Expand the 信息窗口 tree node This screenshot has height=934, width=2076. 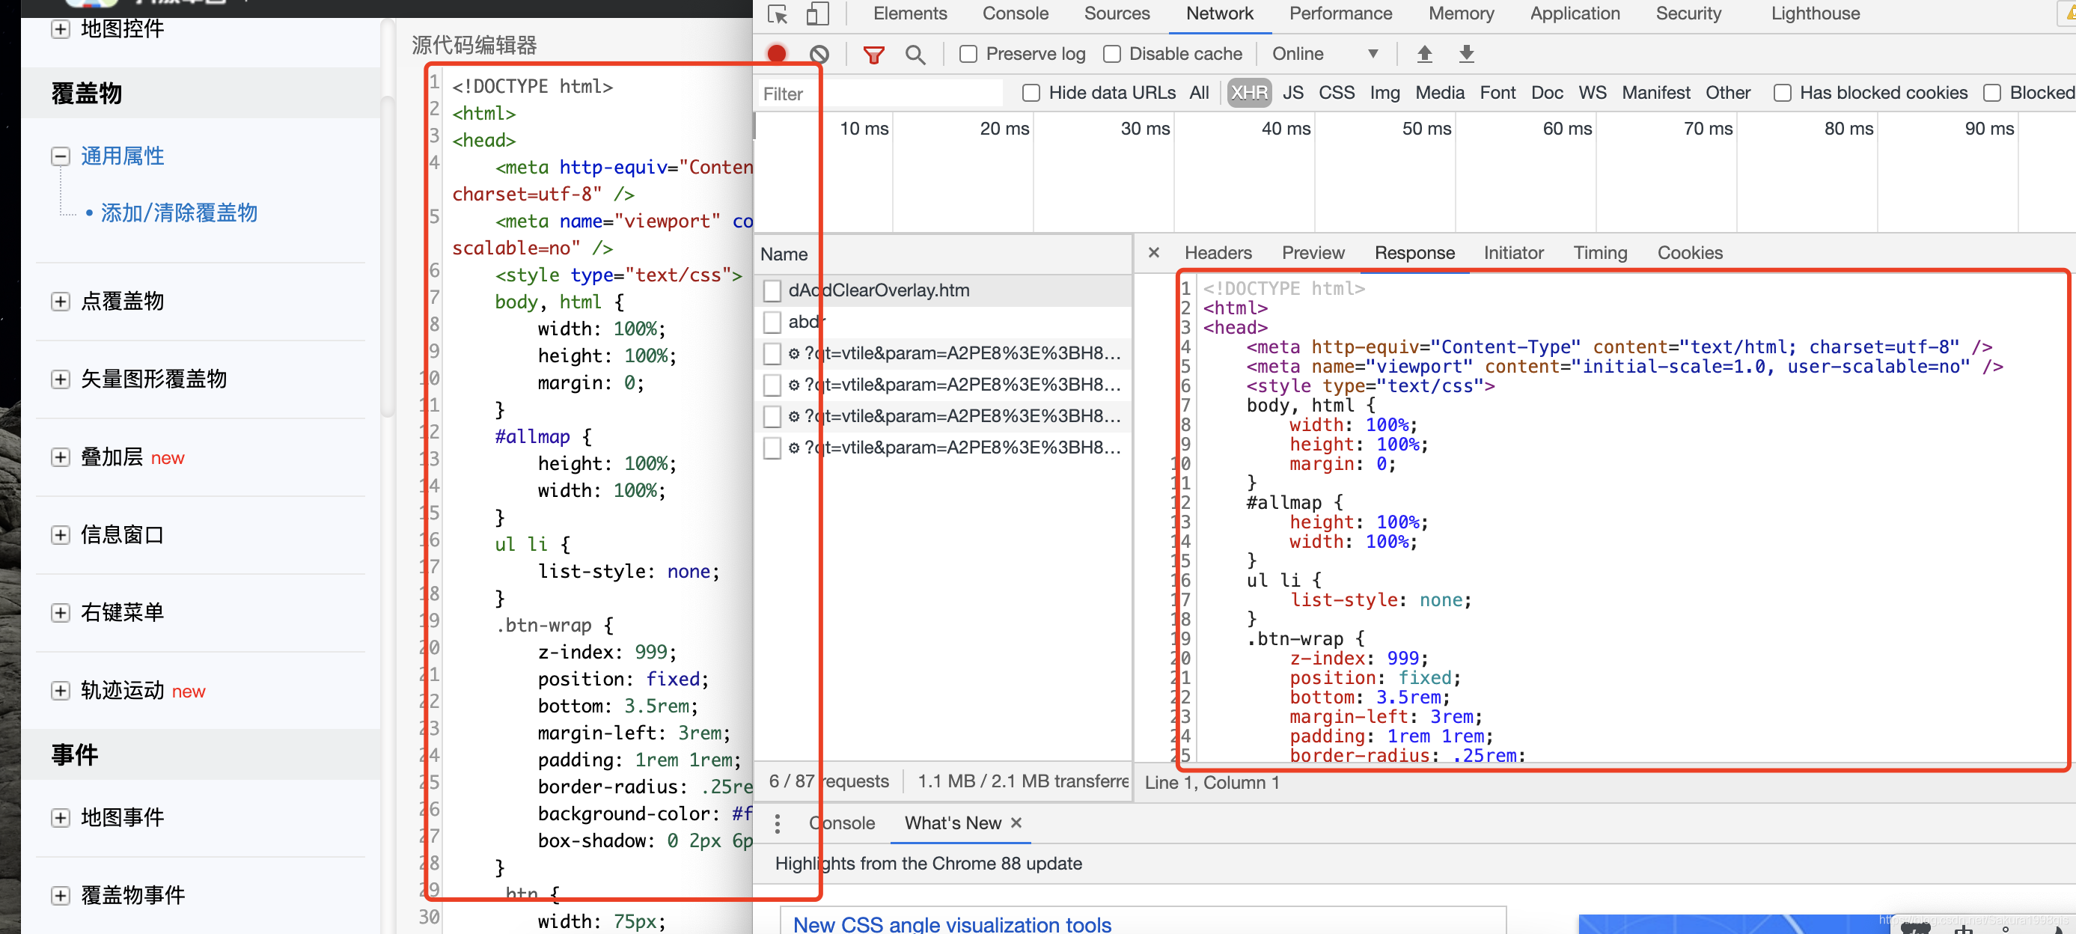point(61,535)
